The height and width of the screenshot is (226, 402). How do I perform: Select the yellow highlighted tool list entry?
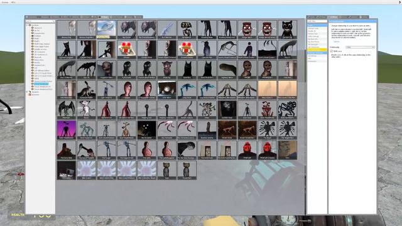tap(317, 50)
